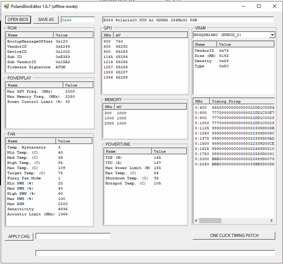
Task: Click the input field next to APPLY CHG
Action: pyautogui.click(x=73, y=236)
